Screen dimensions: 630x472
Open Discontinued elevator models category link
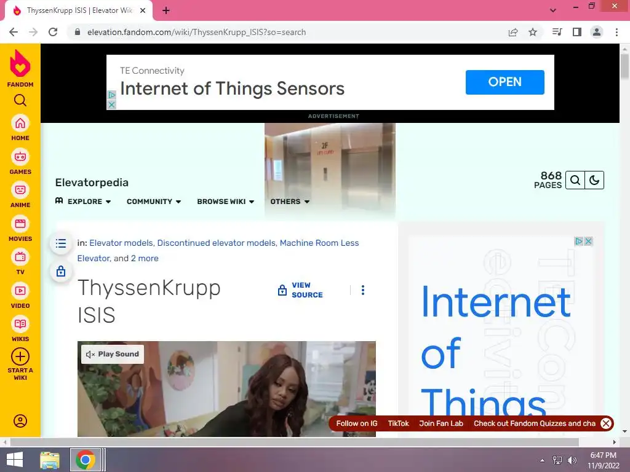click(x=216, y=243)
